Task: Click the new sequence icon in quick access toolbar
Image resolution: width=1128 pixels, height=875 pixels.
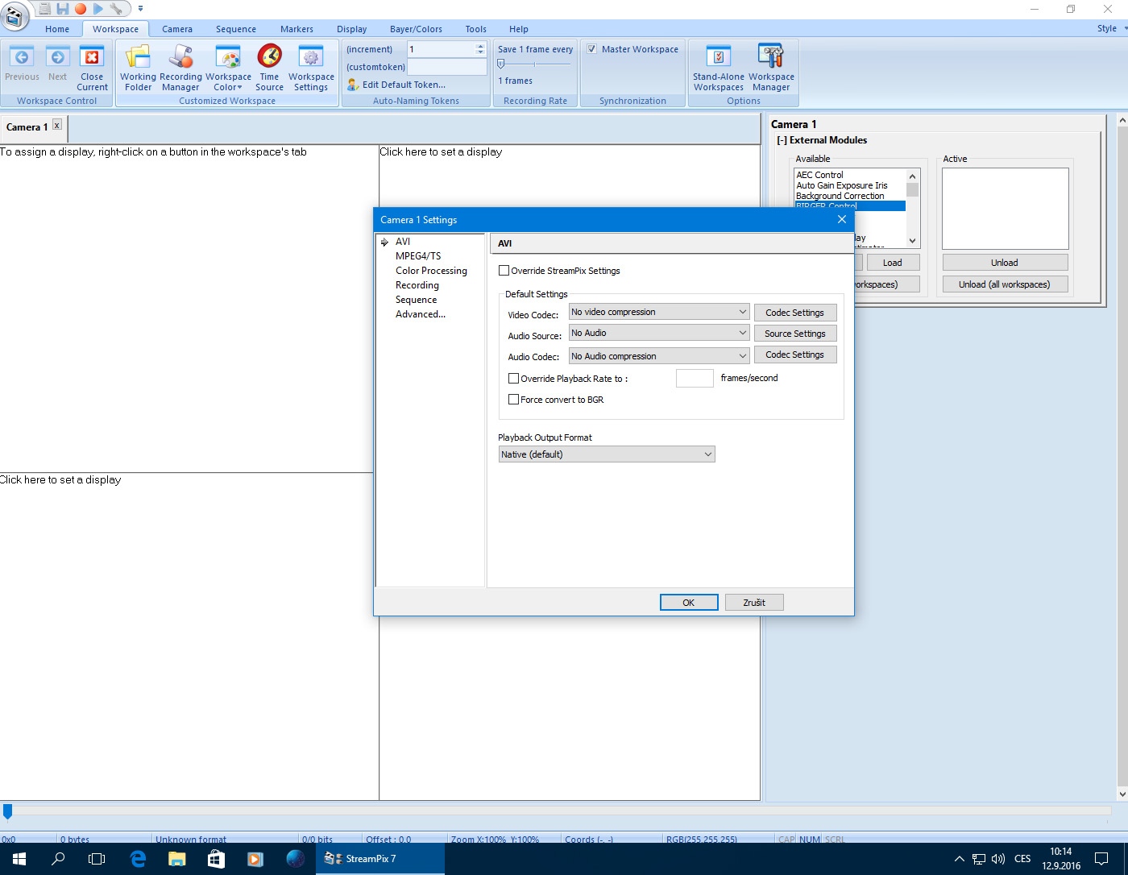Action: (45, 9)
